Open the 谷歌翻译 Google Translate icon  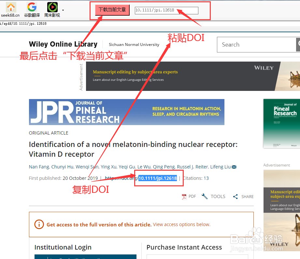point(32,7)
